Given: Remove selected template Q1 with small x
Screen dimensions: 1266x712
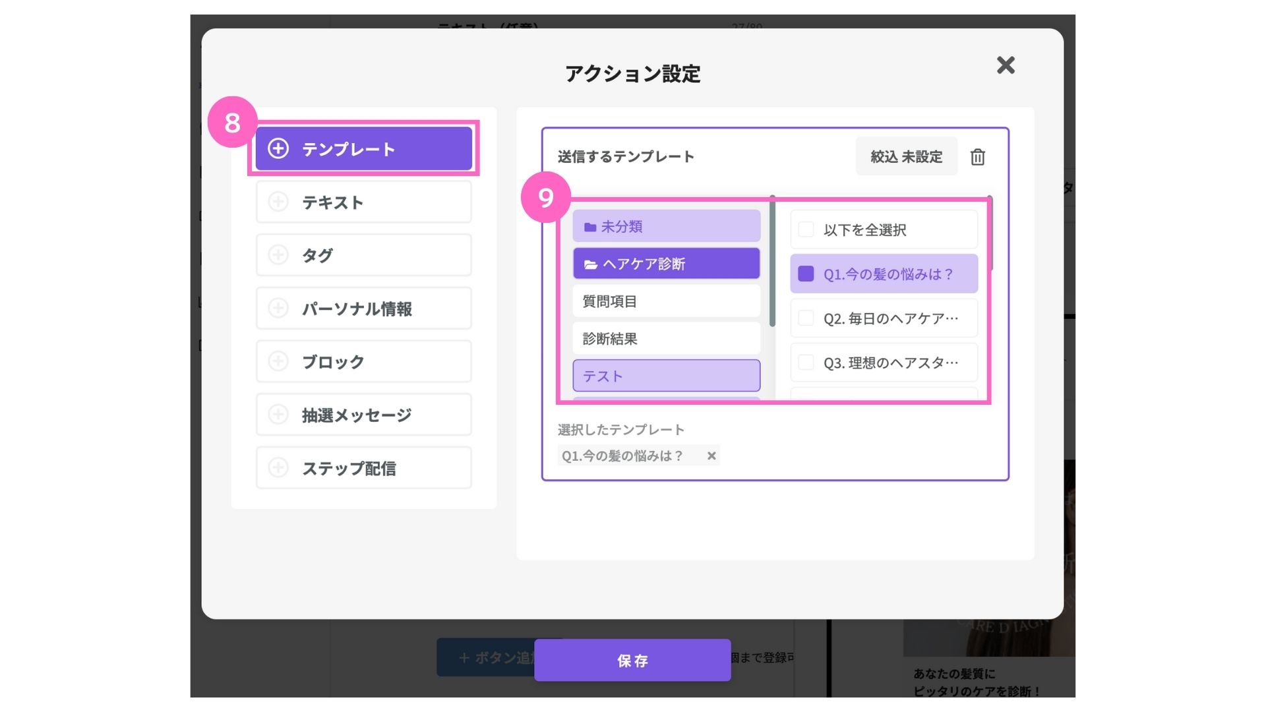Looking at the screenshot, I should click(711, 456).
